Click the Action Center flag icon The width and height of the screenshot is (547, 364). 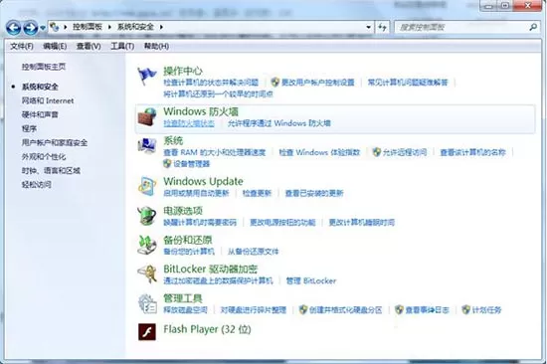147,76
